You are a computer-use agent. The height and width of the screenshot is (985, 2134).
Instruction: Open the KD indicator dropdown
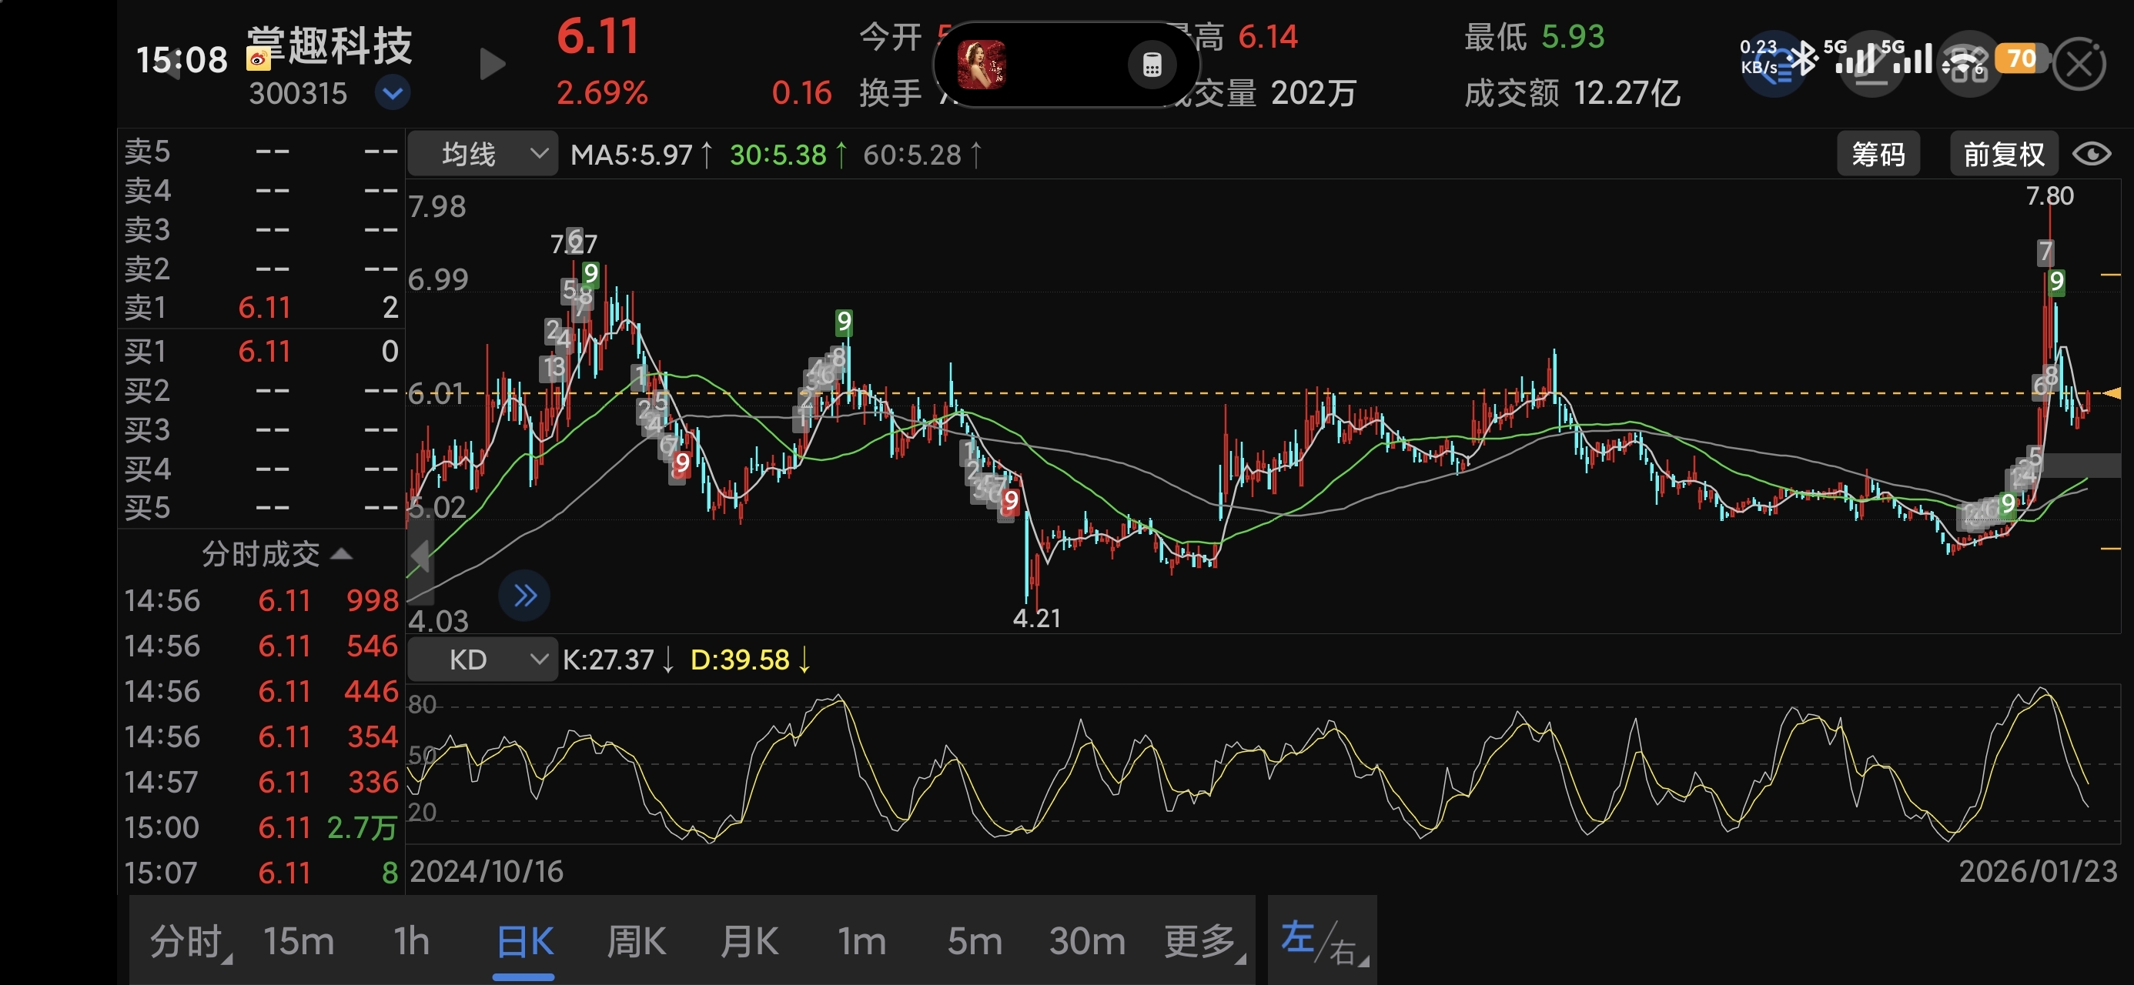pyautogui.click(x=483, y=659)
